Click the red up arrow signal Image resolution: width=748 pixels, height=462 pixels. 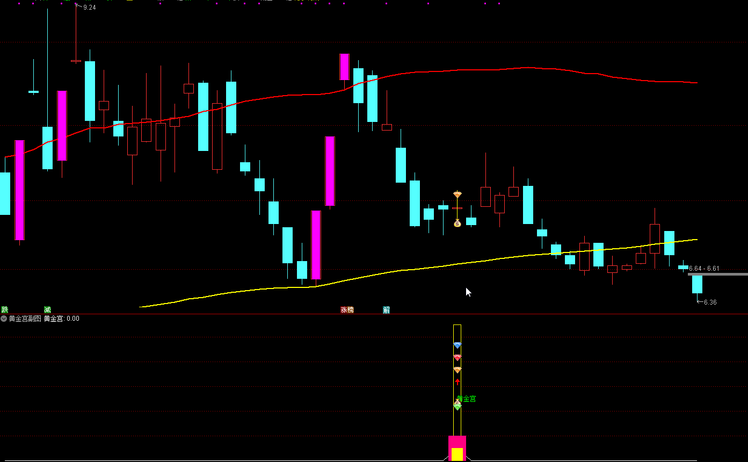click(457, 382)
